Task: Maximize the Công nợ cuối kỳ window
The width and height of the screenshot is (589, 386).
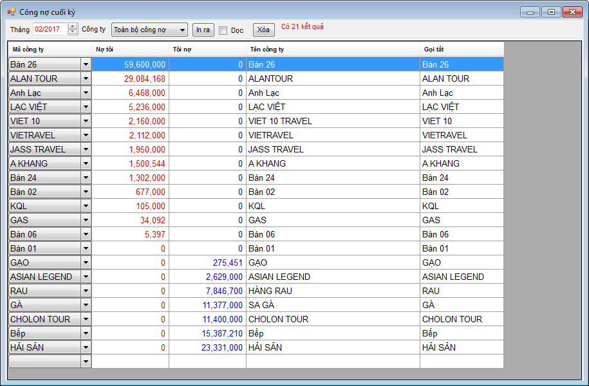Action: [550, 12]
